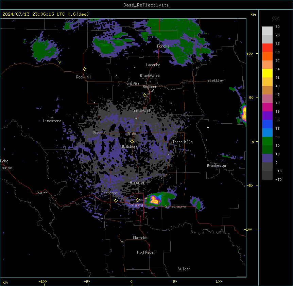The height and width of the screenshot is (286, 293).
Task: Select the Drumheller label
Action: tap(217, 165)
